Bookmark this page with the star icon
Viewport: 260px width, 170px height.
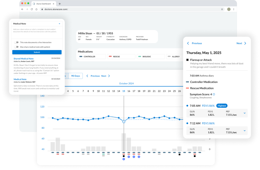coord(222,9)
